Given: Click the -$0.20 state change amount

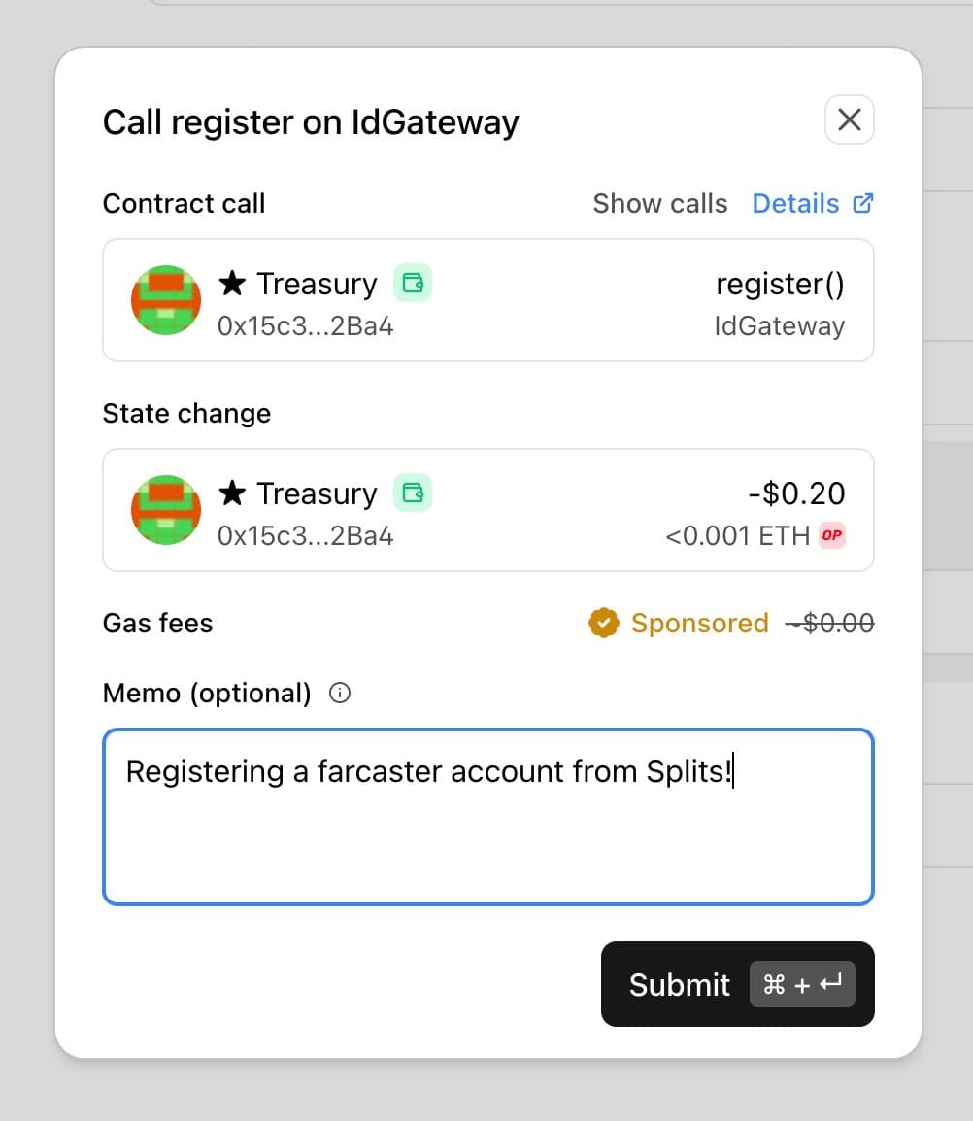Looking at the screenshot, I should point(796,493).
